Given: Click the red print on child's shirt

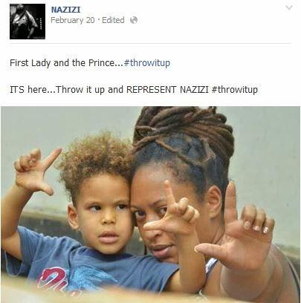Looking at the screenshot, I should (56, 280).
